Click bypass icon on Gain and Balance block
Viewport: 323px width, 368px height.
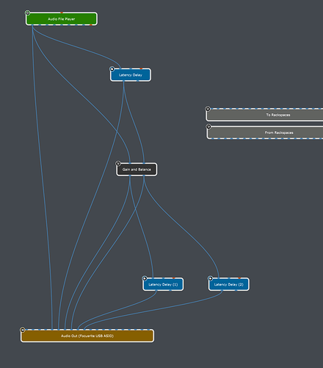[118, 163]
